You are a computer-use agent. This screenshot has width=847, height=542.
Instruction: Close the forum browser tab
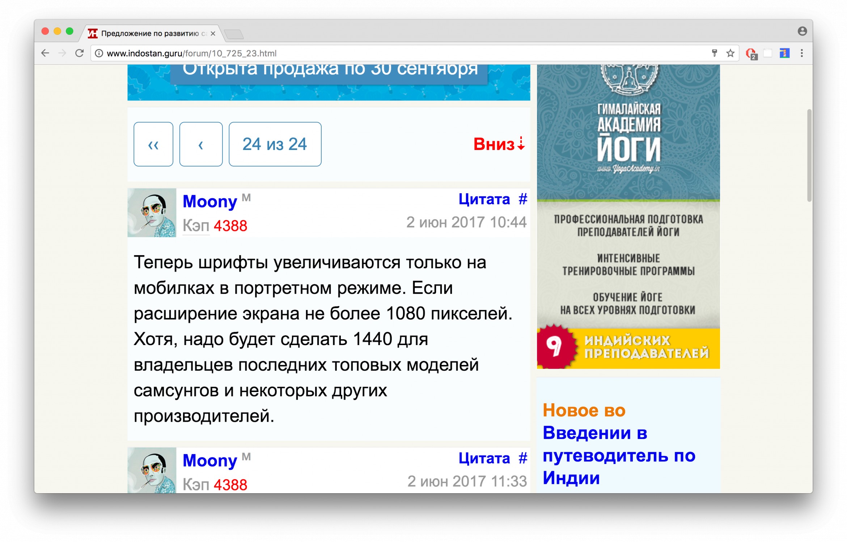click(x=213, y=34)
